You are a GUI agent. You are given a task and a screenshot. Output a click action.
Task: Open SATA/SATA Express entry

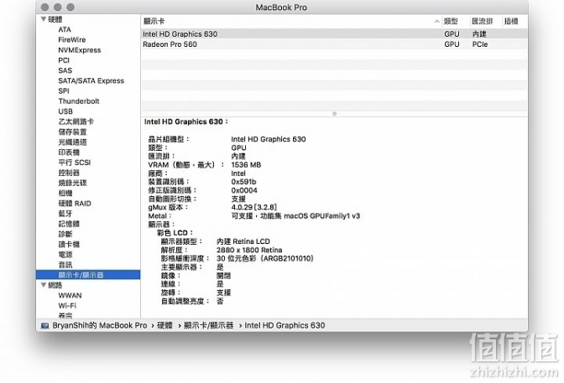91,80
